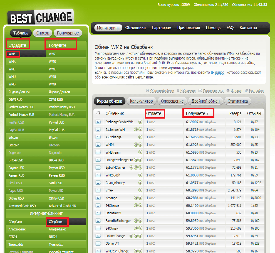The height and width of the screenshot is (253, 275).
Task: Select Bitcoin in the Получите column
Action: pos(66,137)
